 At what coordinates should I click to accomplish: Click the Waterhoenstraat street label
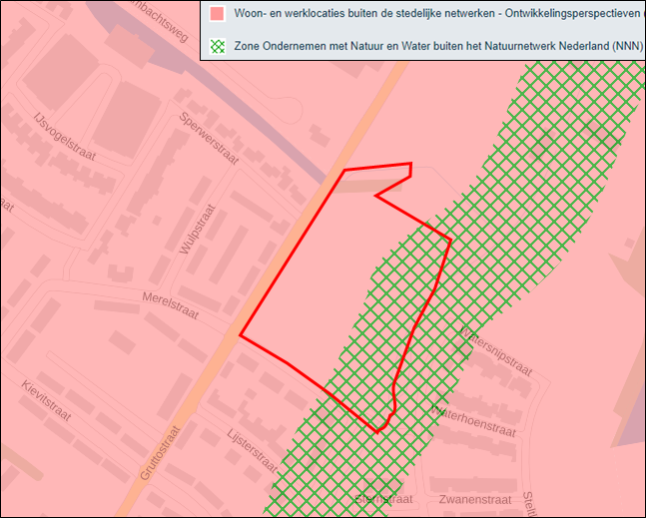(x=473, y=421)
